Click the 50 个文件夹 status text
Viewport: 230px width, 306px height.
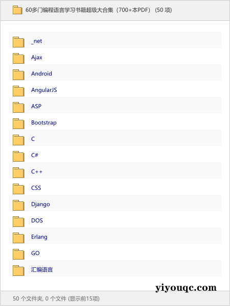[56, 298]
